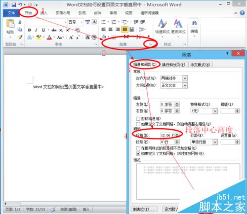Viewport: 247px width, 214px height.
Task: Select Indents and Spacing tab in dialog
Action: coord(145,65)
